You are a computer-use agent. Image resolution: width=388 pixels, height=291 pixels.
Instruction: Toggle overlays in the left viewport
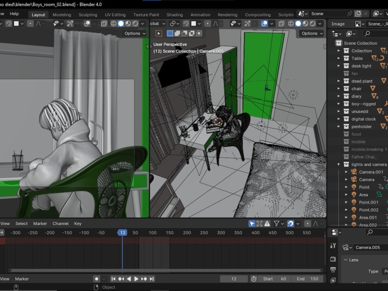87,24
